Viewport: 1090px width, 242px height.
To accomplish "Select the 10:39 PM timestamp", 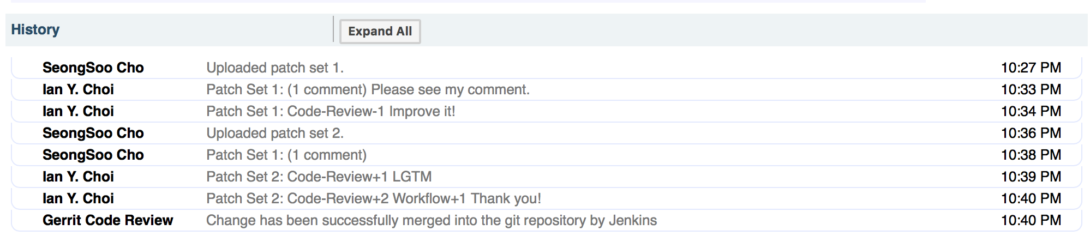I will point(1031,177).
